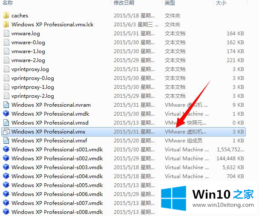Select file name Windows XP Professional-s007.vmdk
Screen dimensions: 259x216
[x=57, y=203]
